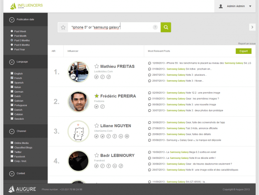The image size is (259, 195).
Task: Click the Most Relevant Posts header
Action: [x=159, y=51]
